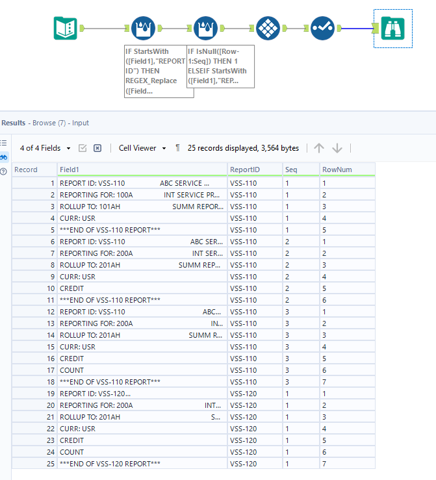Click Field1 cell in record 1
The image size is (436, 480).
coord(142,183)
